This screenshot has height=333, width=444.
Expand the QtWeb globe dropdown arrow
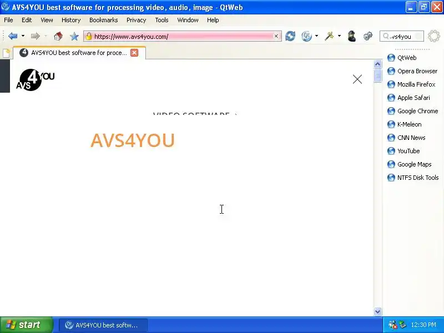coord(316,36)
